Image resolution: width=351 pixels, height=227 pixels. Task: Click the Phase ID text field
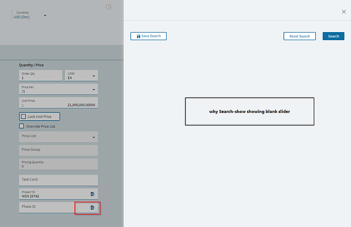point(47,208)
